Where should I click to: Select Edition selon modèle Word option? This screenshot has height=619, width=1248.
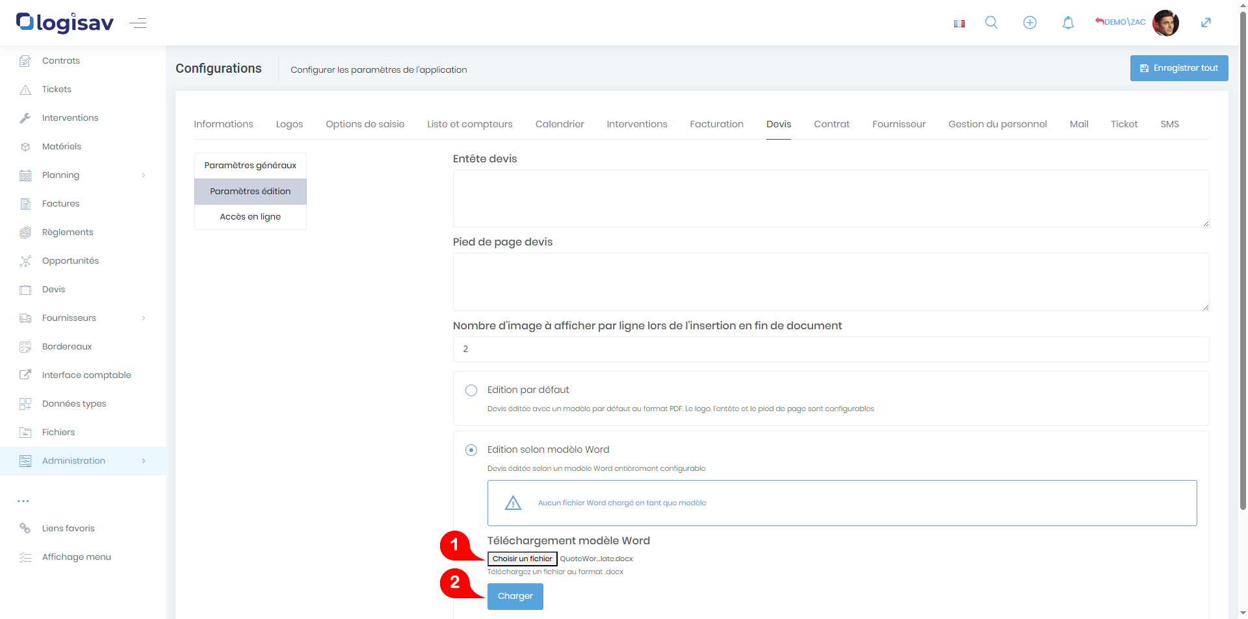pos(471,450)
